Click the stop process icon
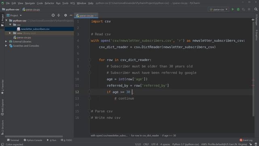 click(249, 9)
